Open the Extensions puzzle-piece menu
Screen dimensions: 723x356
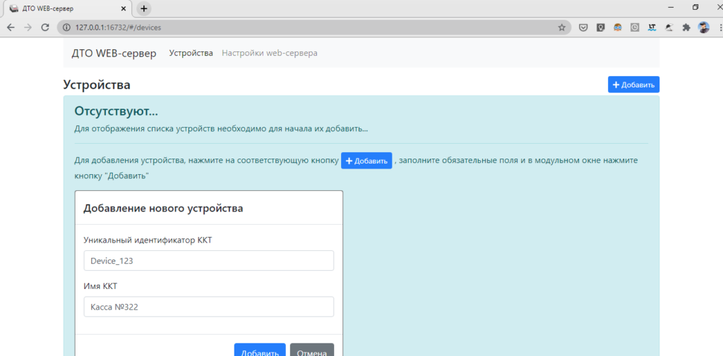(x=686, y=27)
